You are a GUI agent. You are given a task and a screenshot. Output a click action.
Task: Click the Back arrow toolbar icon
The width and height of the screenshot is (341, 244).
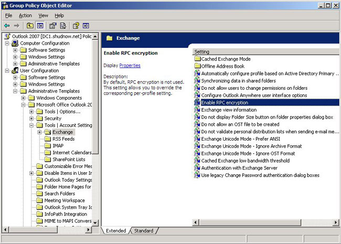[7, 25]
